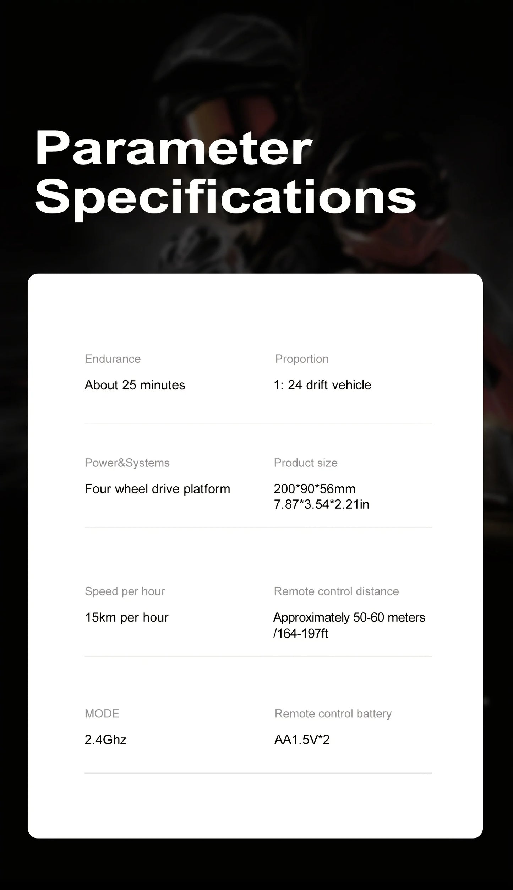Click the "About 25 minutes" value
The height and width of the screenshot is (890, 513).
(135, 385)
